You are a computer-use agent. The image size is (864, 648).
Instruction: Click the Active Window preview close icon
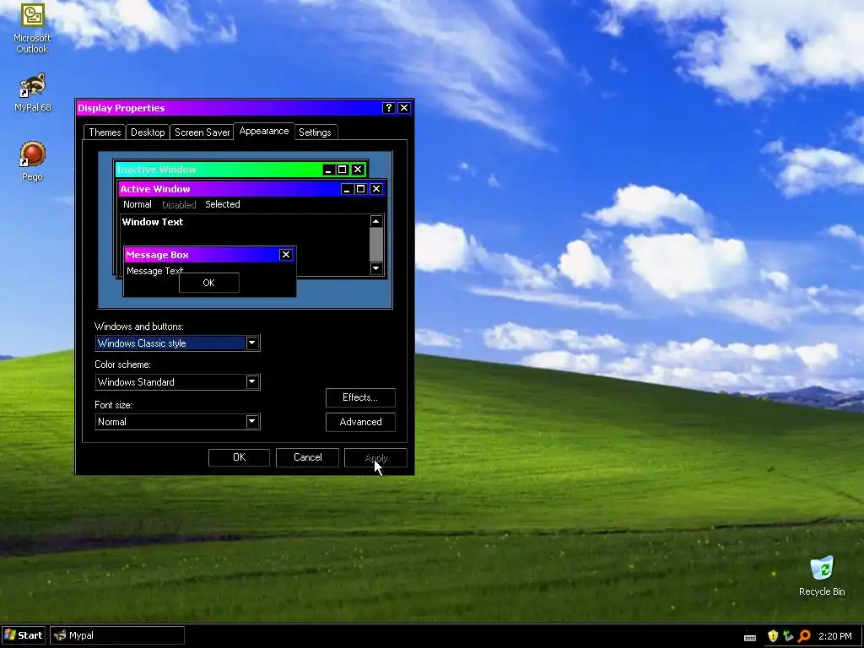pyautogui.click(x=376, y=188)
